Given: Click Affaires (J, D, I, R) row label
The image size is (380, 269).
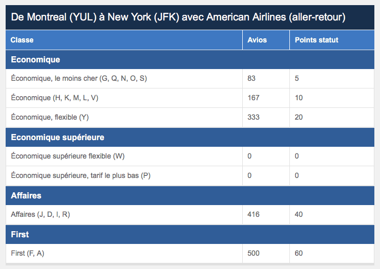Looking at the screenshot, I should (x=40, y=215).
